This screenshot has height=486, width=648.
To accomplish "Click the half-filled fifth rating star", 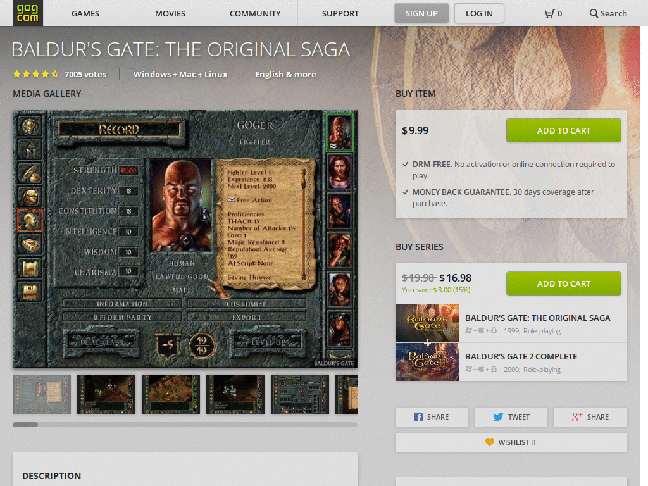I will point(54,74).
